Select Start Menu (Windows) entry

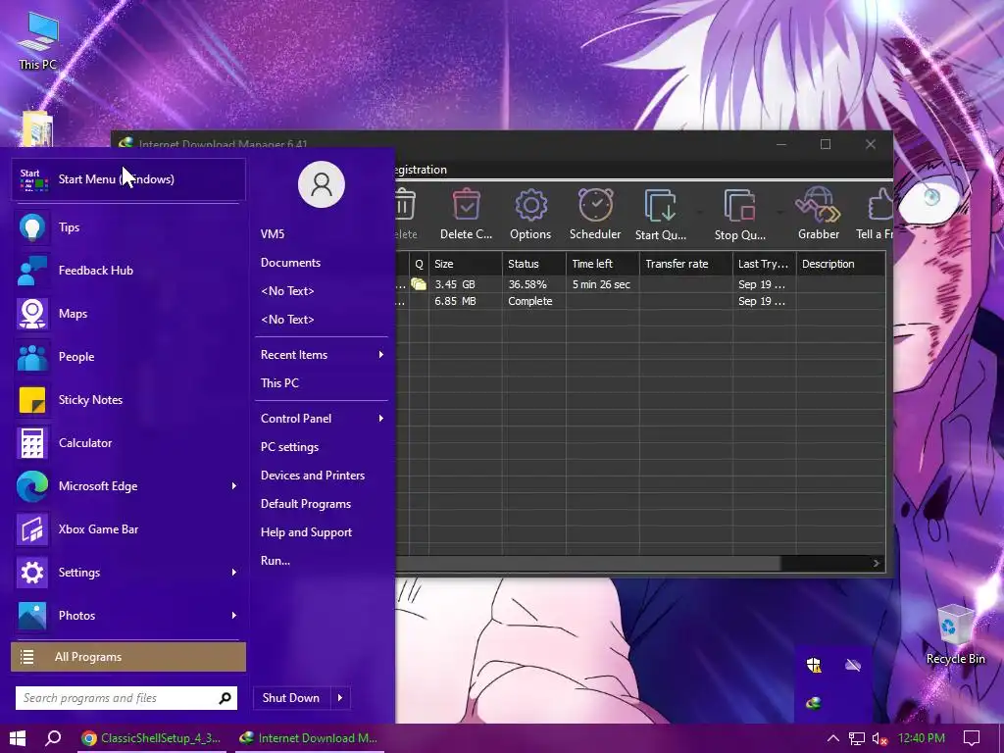[x=128, y=179]
